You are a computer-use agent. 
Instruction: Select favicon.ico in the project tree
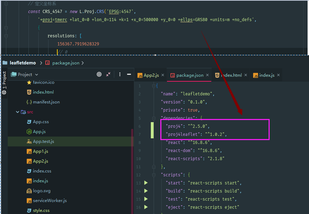[40, 82]
